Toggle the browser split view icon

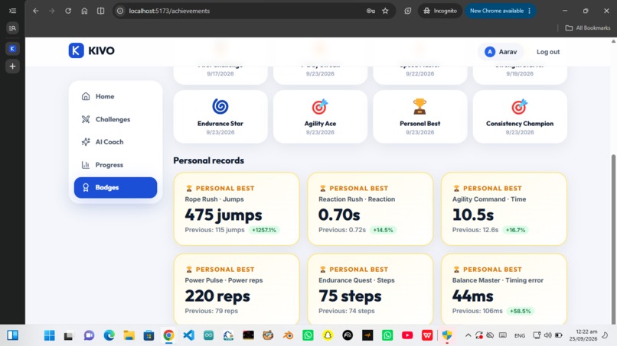(101, 11)
